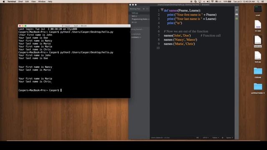Expand the screenshots folder in Brackets tree

[x=136, y=34]
